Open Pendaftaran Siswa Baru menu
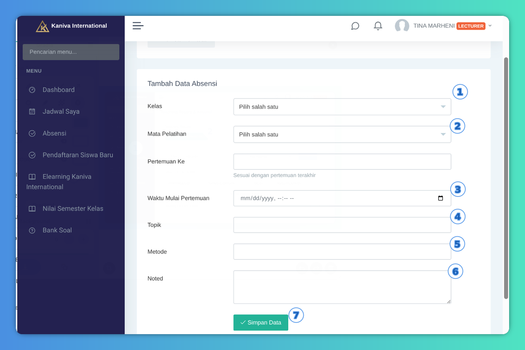The image size is (525, 350). coord(77,155)
